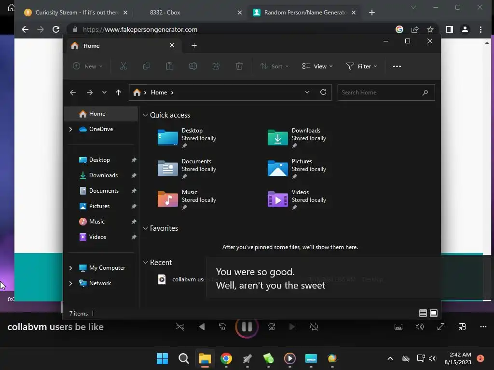The height and width of the screenshot is (370, 494).
Task: Select the Home tab in File Explorer
Action: click(123, 46)
